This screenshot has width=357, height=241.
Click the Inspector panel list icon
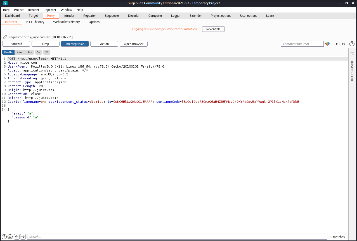click(352, 53)
